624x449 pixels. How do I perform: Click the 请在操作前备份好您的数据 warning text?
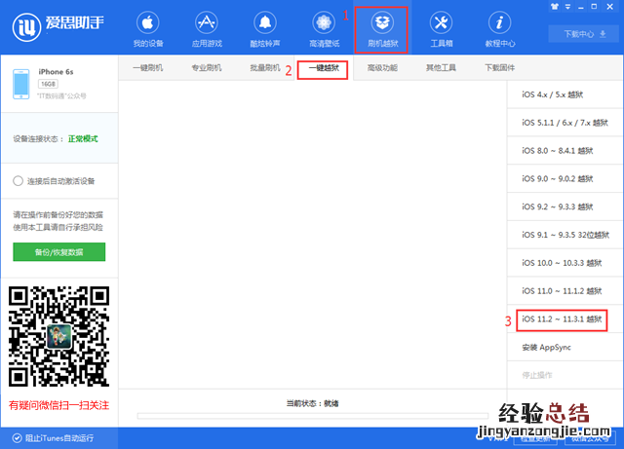pos(58,214)
